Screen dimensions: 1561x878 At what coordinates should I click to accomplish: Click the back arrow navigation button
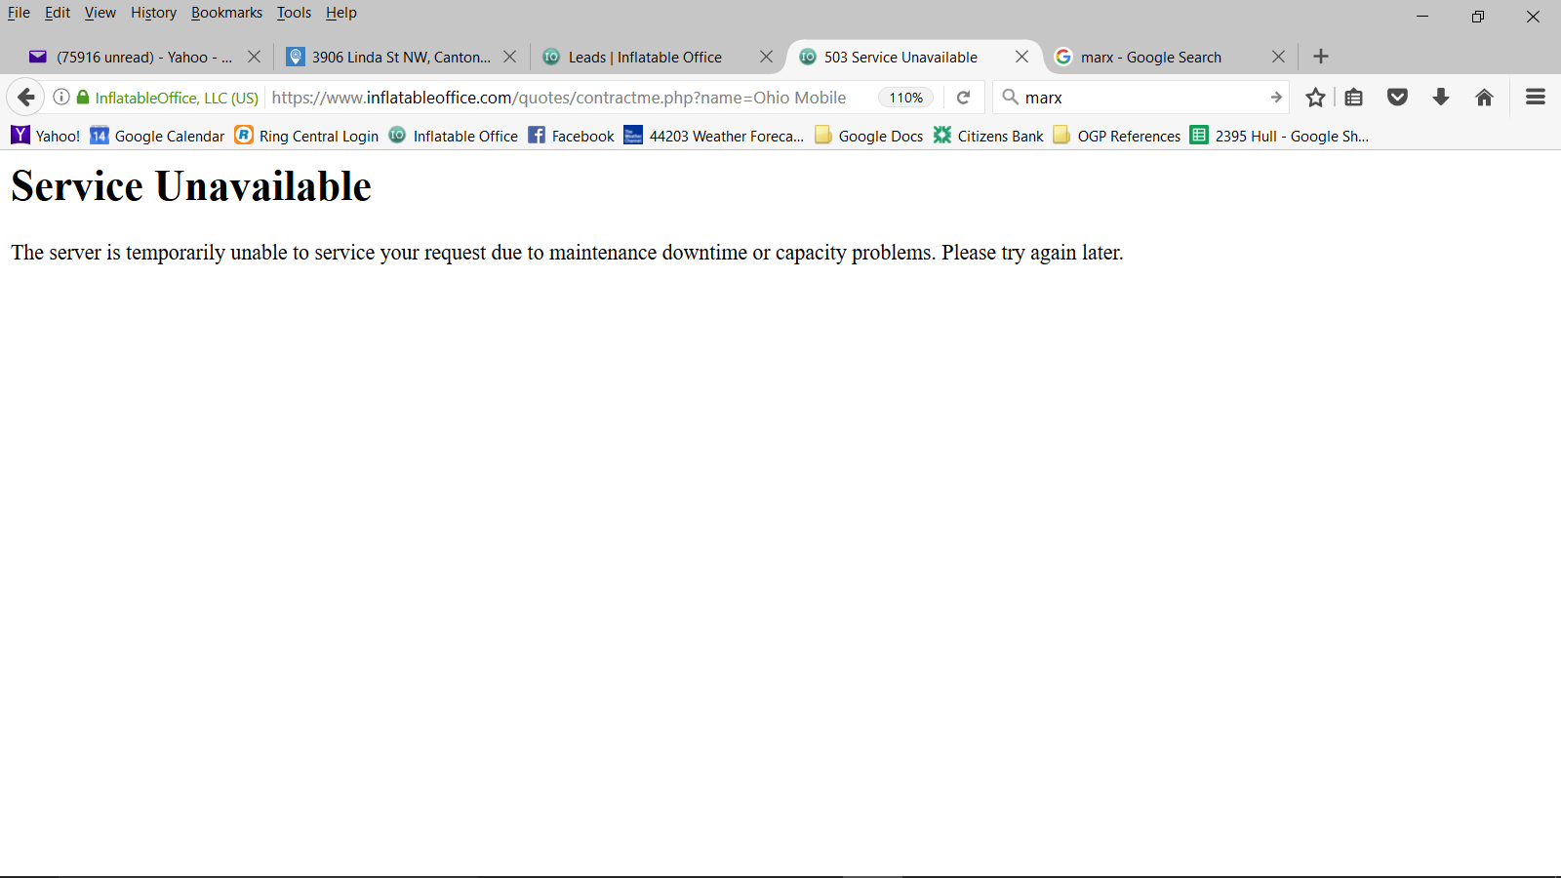[26, 97]
